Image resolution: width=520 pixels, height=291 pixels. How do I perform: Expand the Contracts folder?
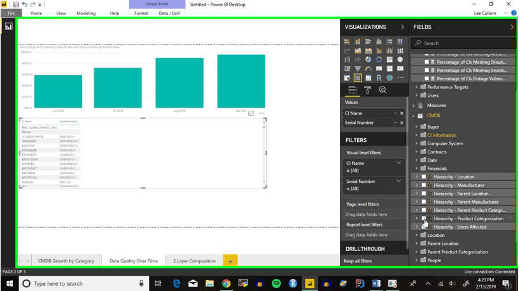416,152
